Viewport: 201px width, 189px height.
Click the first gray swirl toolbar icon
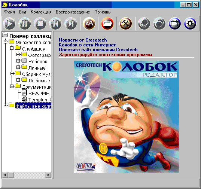(144, 24)
